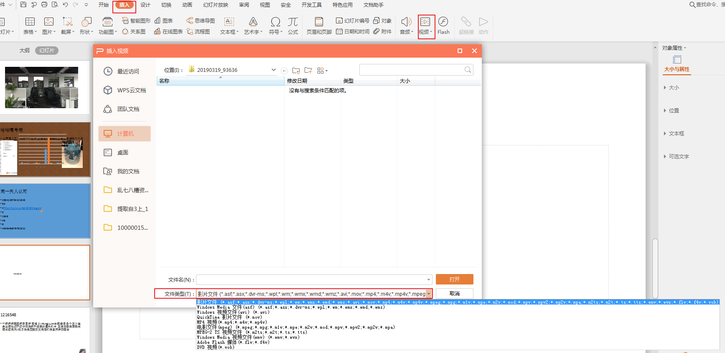Select WPS Cloud documents (WPS云文档)
The height and width of the screenshot is (353, 725).
click(125, 90)
